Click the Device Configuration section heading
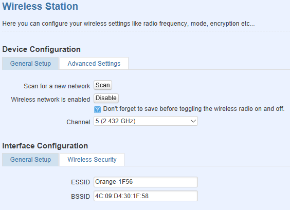 (x=42, y=49)
